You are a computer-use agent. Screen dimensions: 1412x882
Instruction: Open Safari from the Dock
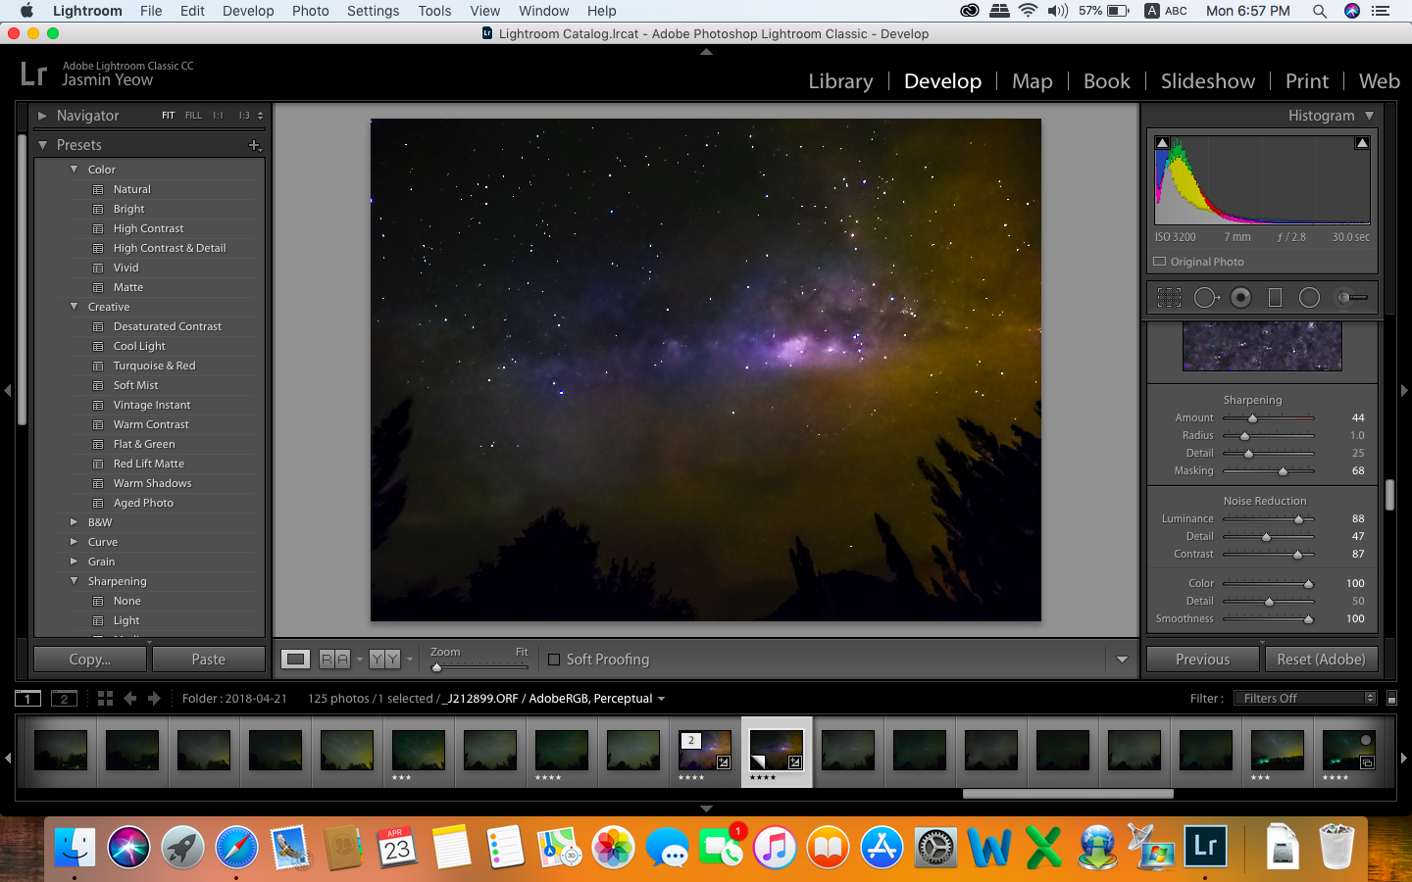pyautogui.click(x=236, y=847)
